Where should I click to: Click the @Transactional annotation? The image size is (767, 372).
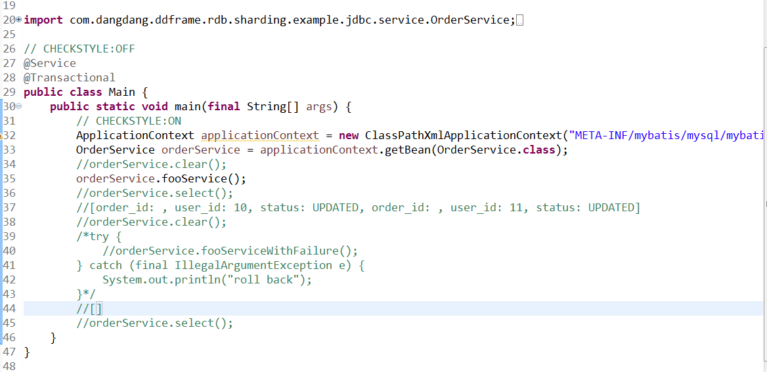pyautogui.click(x=70, y=77)
